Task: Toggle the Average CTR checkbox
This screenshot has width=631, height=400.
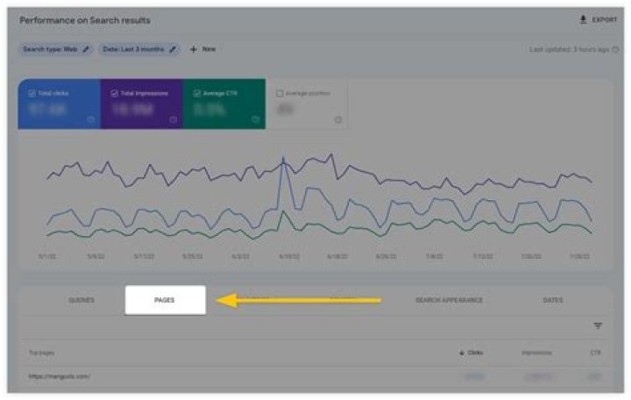Action: [x=197, y=92]
